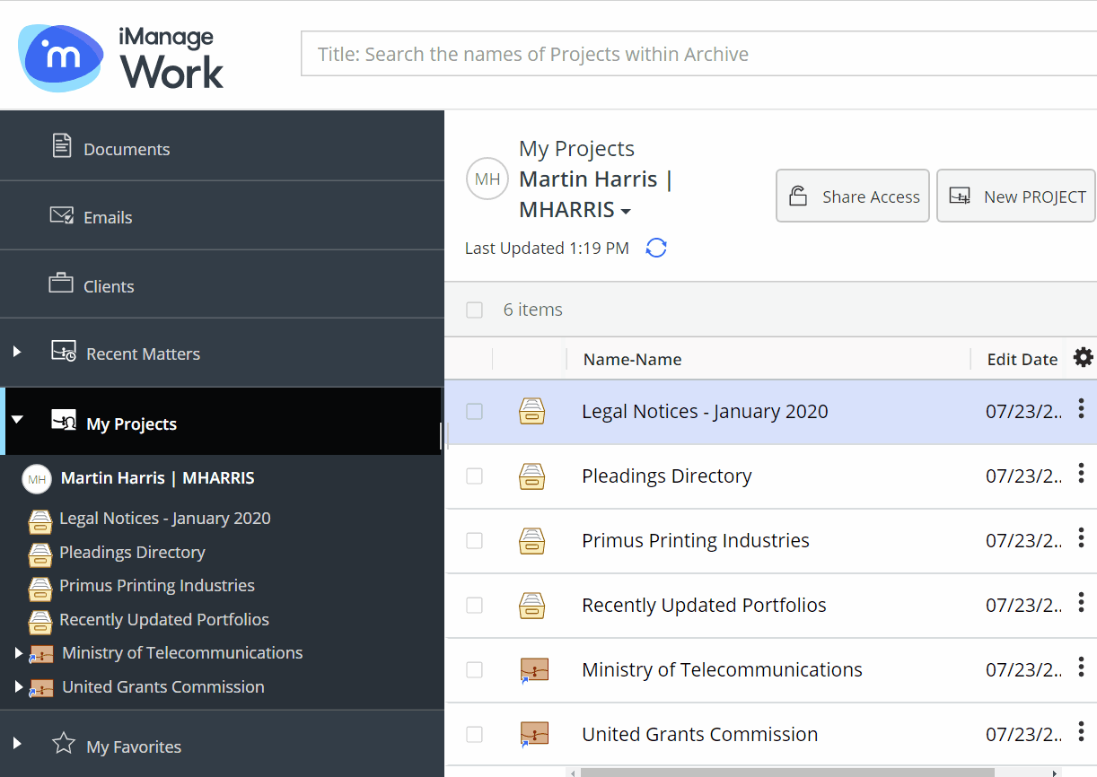Click the iManage Work logo
1097x777 pixels.
coord(122,58)
